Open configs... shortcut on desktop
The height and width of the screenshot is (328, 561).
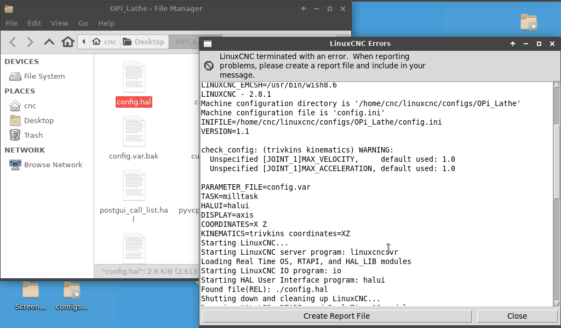point(72,296)
